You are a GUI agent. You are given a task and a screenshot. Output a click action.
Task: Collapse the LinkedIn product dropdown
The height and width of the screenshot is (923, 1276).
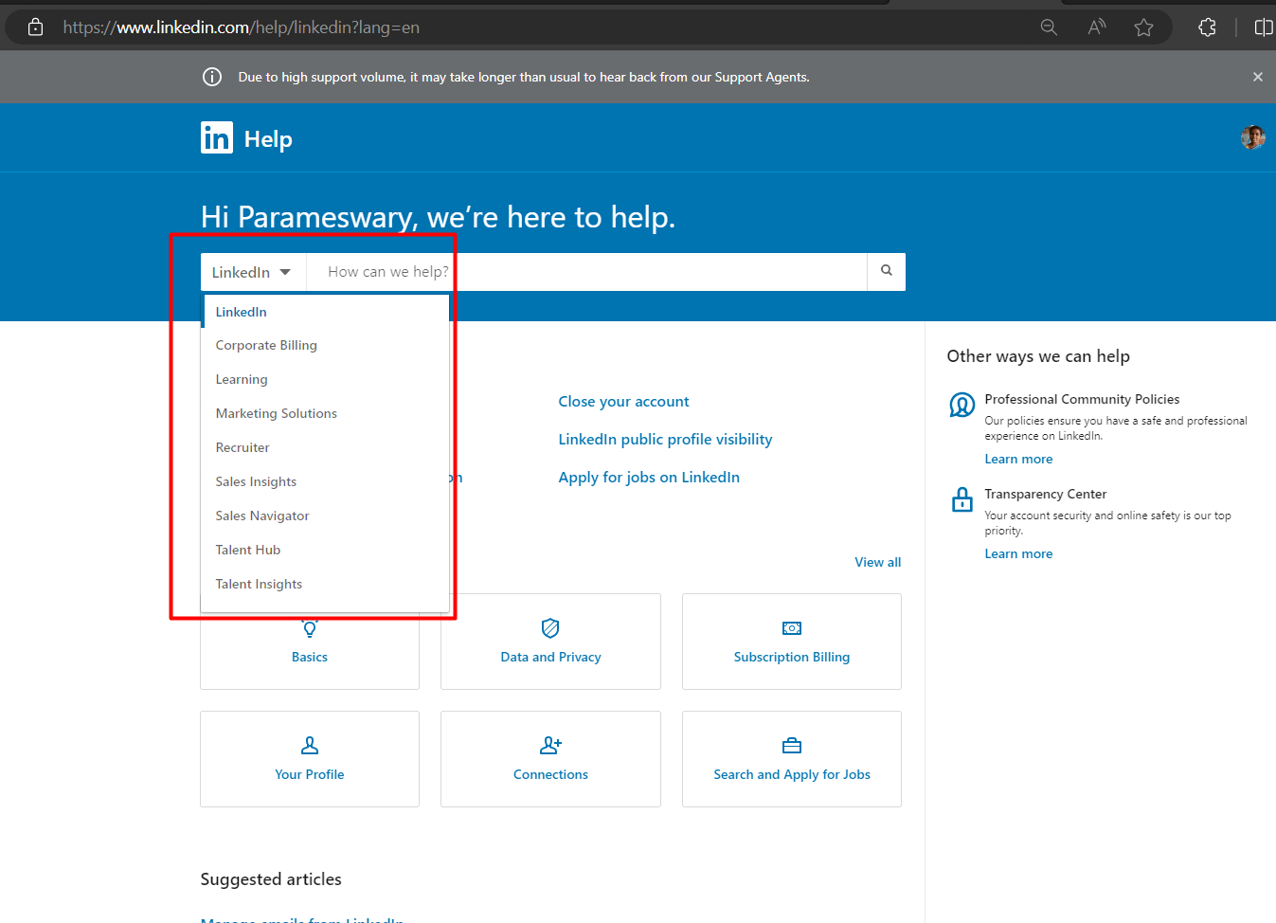click(253, 272)
